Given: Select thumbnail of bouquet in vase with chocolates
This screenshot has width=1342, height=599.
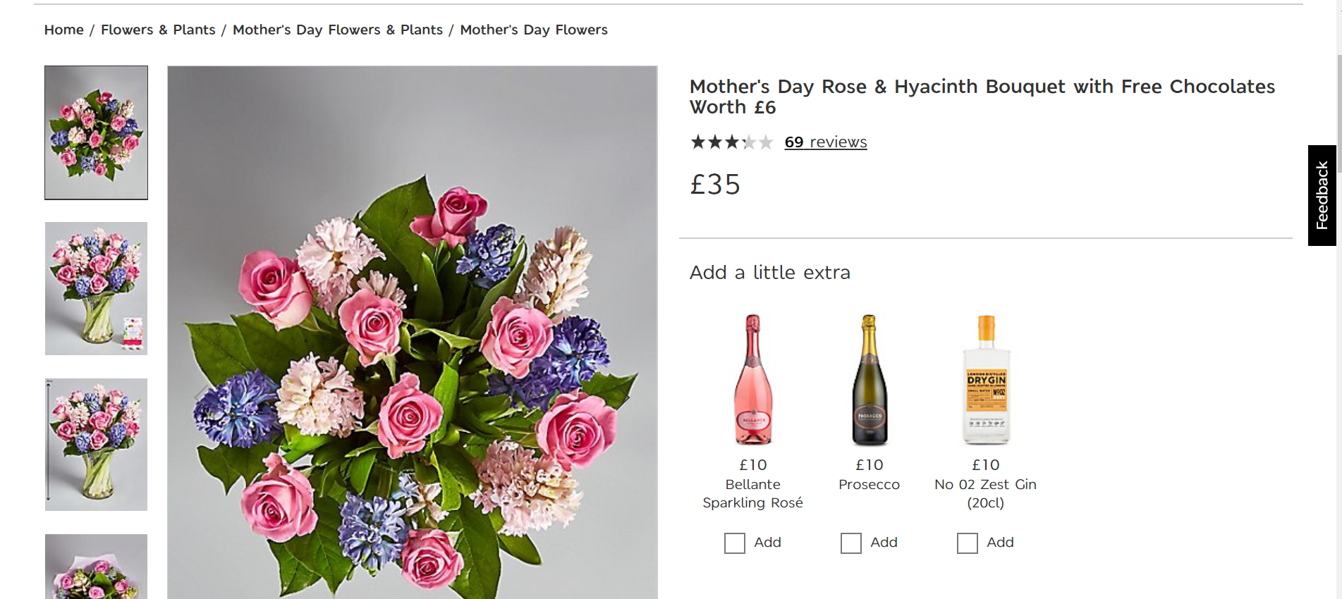Looking at the screenshot, I should [x=97, y=288].
